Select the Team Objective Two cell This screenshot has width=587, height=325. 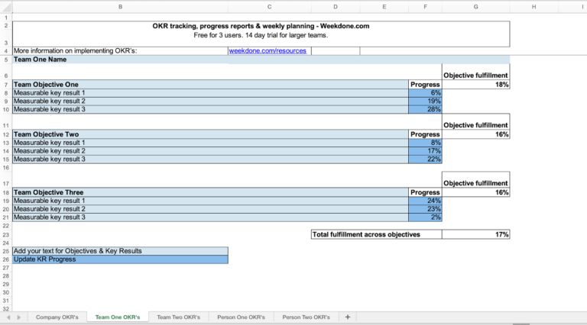[210, 134]
